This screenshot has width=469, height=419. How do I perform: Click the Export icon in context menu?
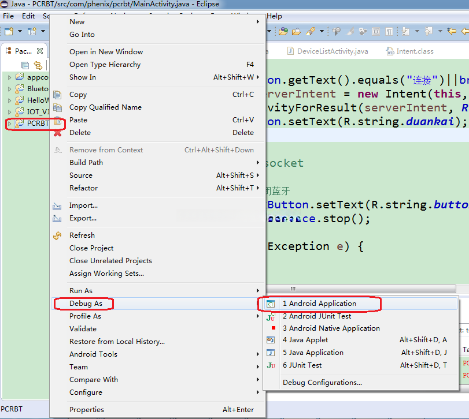tap(57, 218)
